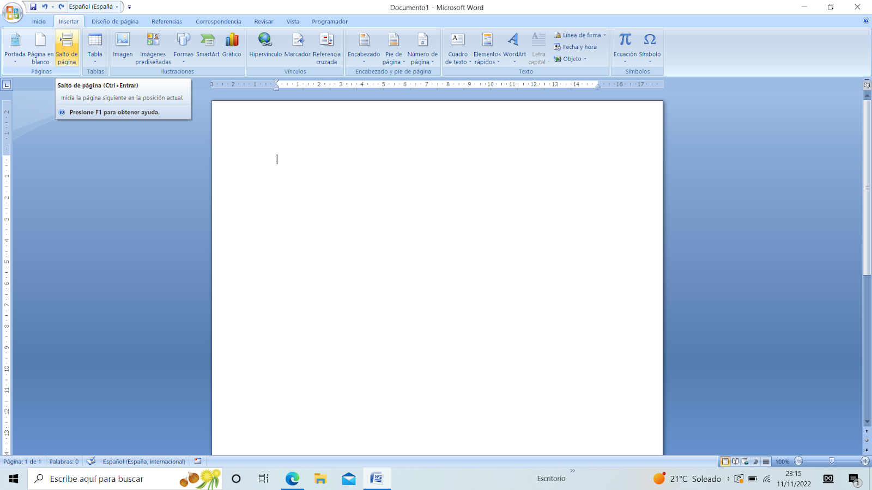
Task: Toggle the ruler button above scrollbar
Action: click(867, 85)
